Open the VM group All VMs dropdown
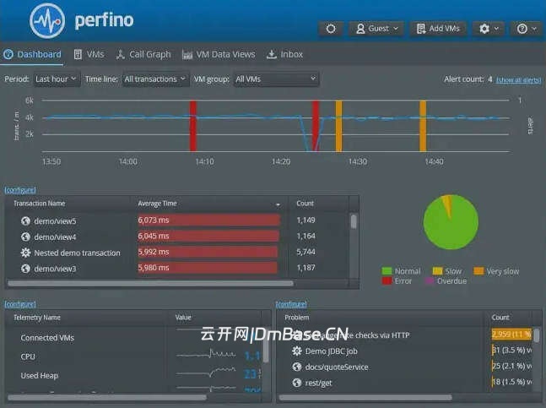 pos(276,79)
